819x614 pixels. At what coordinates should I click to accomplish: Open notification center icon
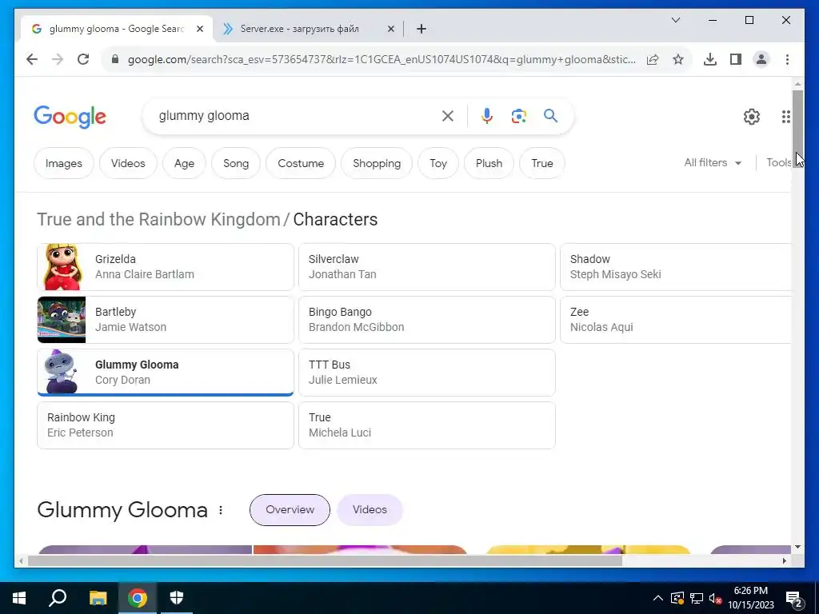point(794,599)
